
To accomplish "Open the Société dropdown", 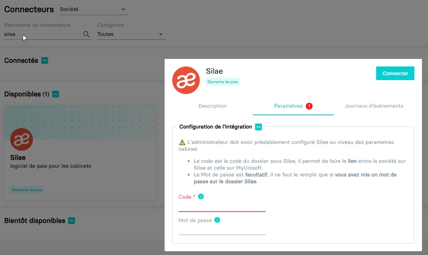I will click(93, 9).
